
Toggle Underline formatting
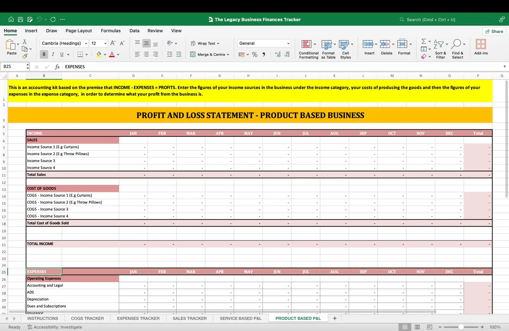(62, 54)
